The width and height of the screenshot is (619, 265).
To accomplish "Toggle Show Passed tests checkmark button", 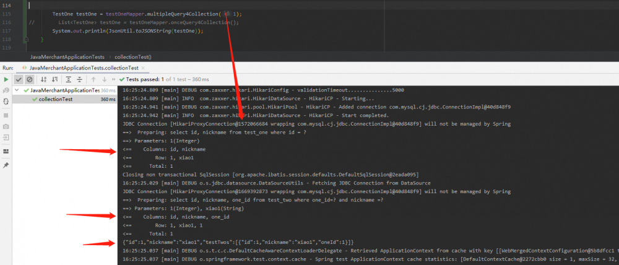I will tap(19, 79).
